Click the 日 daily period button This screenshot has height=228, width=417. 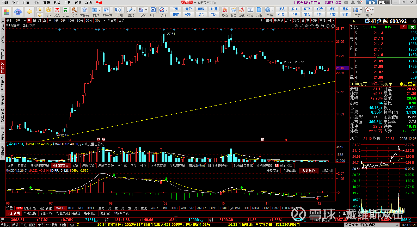tap(29, 21)
